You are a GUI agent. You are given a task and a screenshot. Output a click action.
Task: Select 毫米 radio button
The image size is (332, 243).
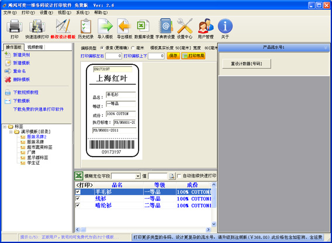133,48
